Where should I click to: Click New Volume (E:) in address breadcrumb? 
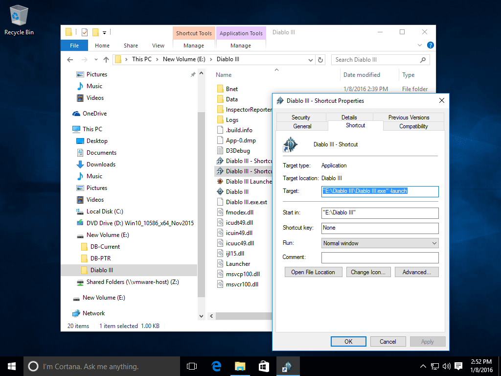[x=184, y=59]
